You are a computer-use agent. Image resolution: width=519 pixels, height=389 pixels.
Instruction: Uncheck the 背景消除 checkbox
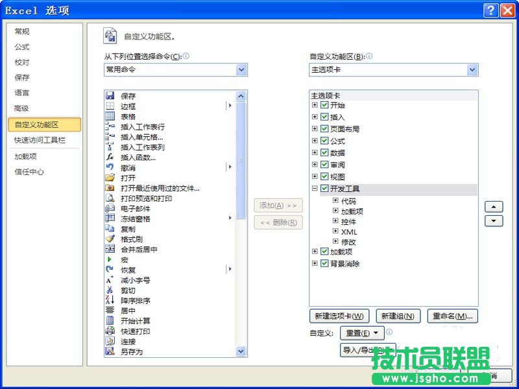(x=324, y=264)
